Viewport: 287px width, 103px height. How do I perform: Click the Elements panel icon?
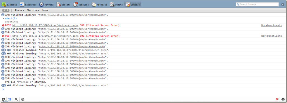pyautogui.click(x=4, y=4)
